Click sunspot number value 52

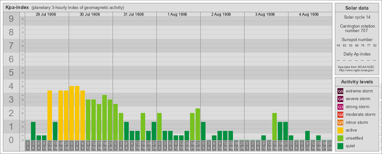375,46
